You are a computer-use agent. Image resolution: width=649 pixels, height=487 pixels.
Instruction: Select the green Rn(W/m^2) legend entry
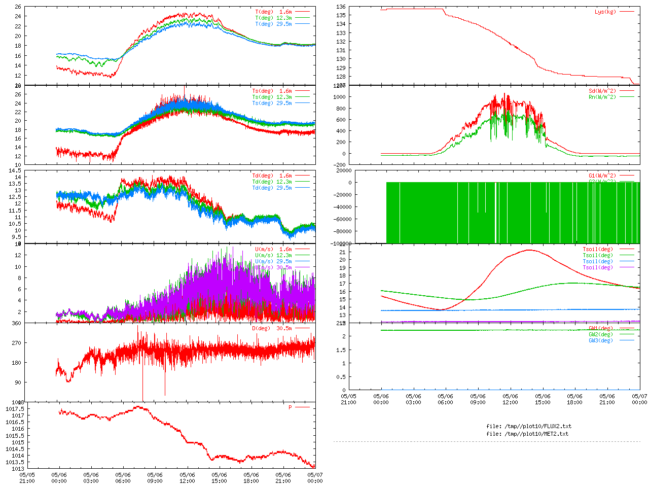pyautogui.click(x=602, y=97)
